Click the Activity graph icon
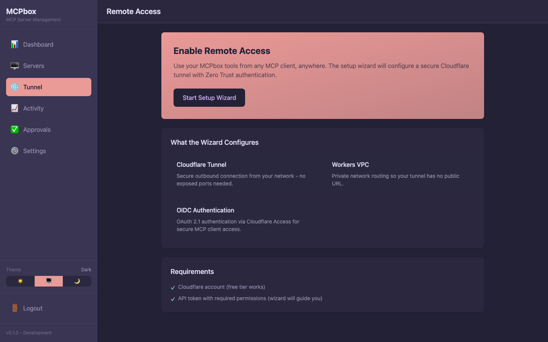548x342 pixels. tap(14, 108)
